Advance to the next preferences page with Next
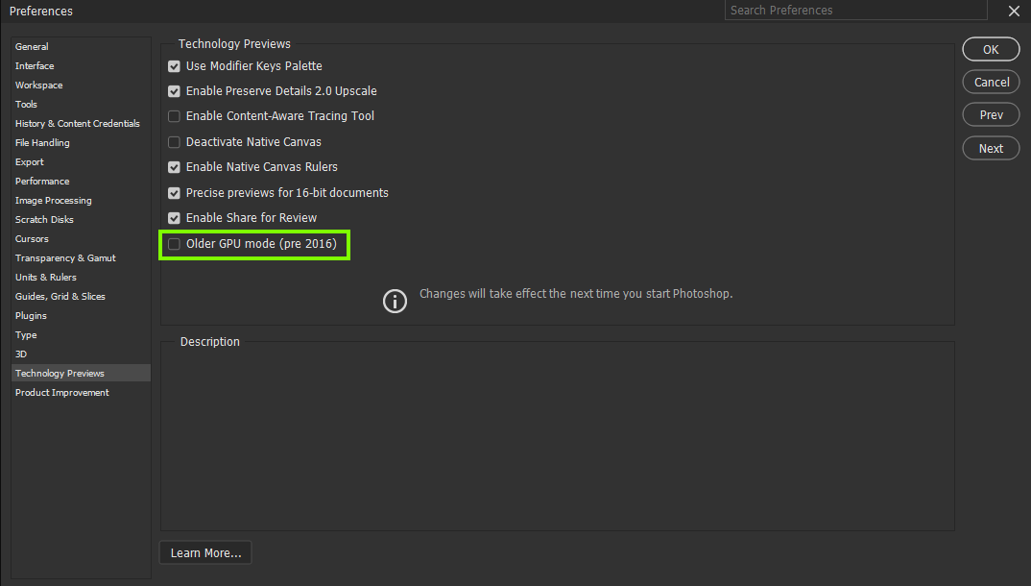1031x586 pixels. [991, 148]
